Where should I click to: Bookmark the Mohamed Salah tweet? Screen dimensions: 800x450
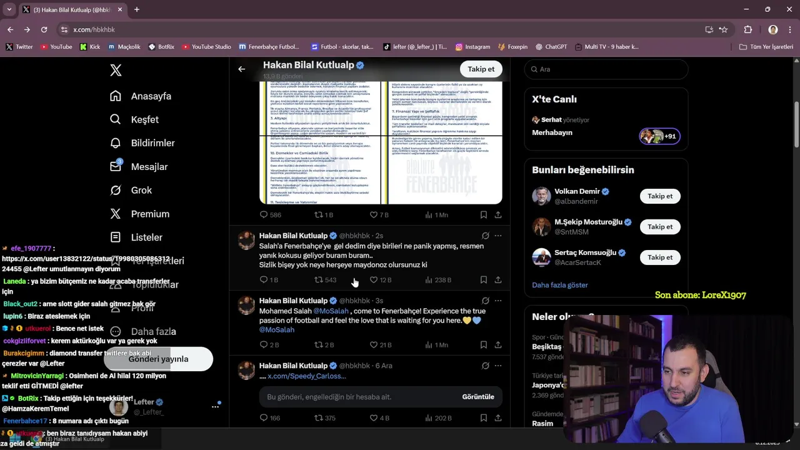tap(484, 345)
